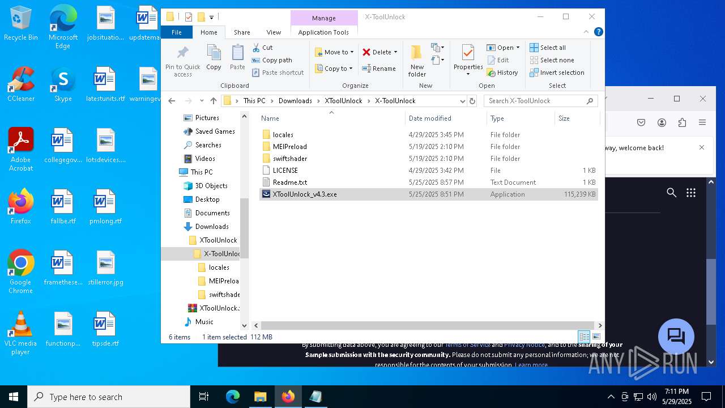Click the Manage contextual tab
725x408 pixels.
[324, 18]
